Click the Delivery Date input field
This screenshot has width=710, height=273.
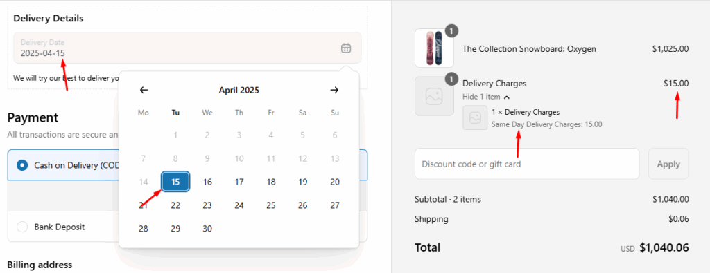coord(187,48)
